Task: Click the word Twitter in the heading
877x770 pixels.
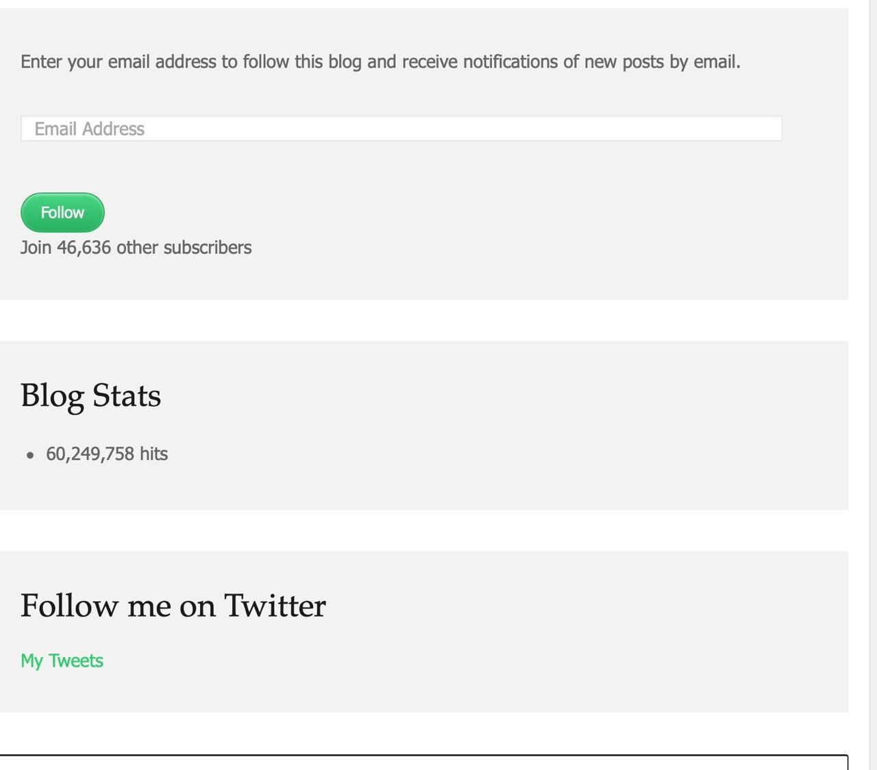Action: point(275,606)
